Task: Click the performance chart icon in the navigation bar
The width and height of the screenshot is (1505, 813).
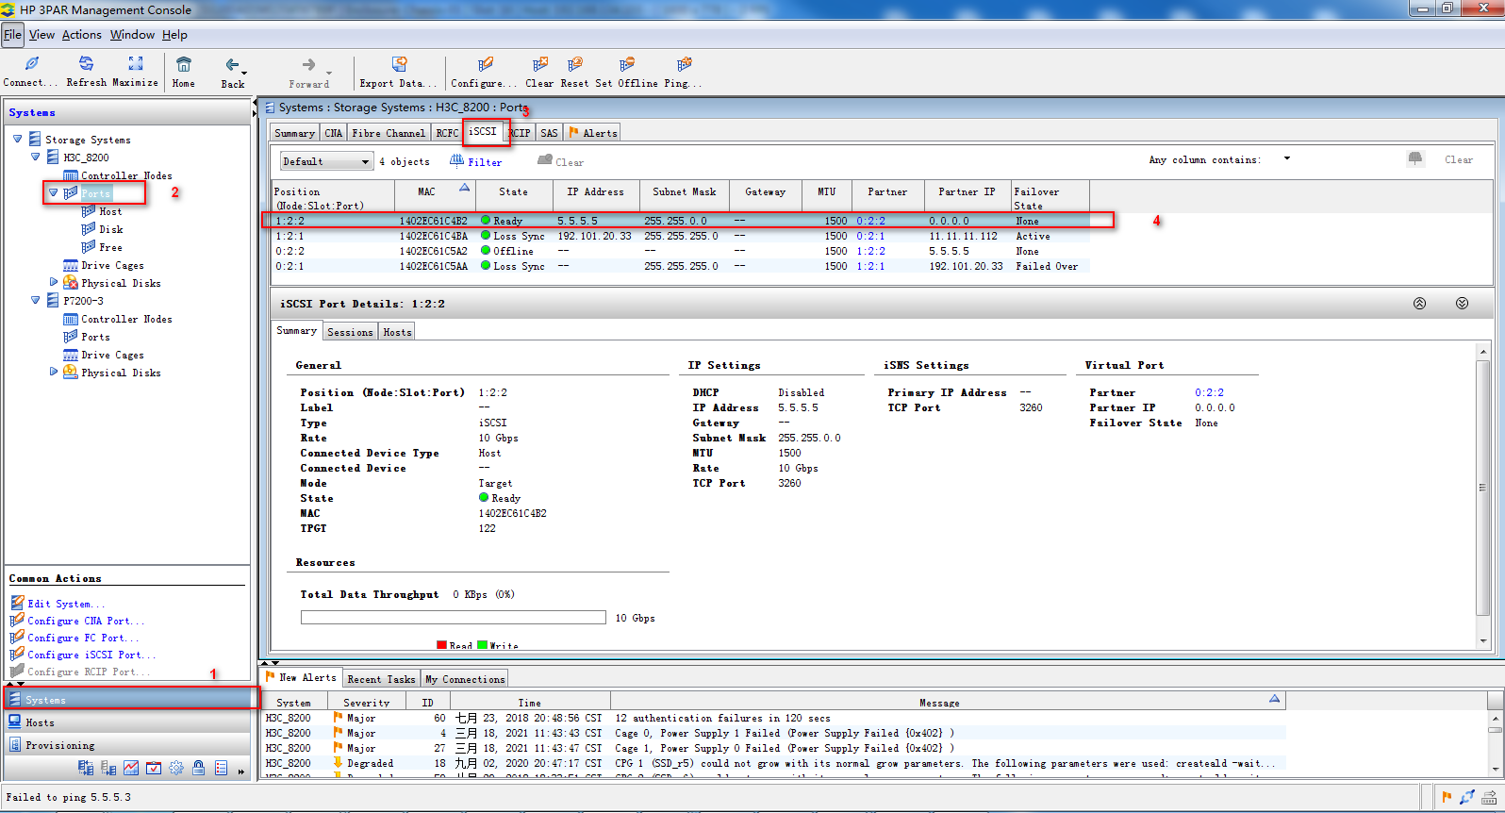Action: (131, 768)
